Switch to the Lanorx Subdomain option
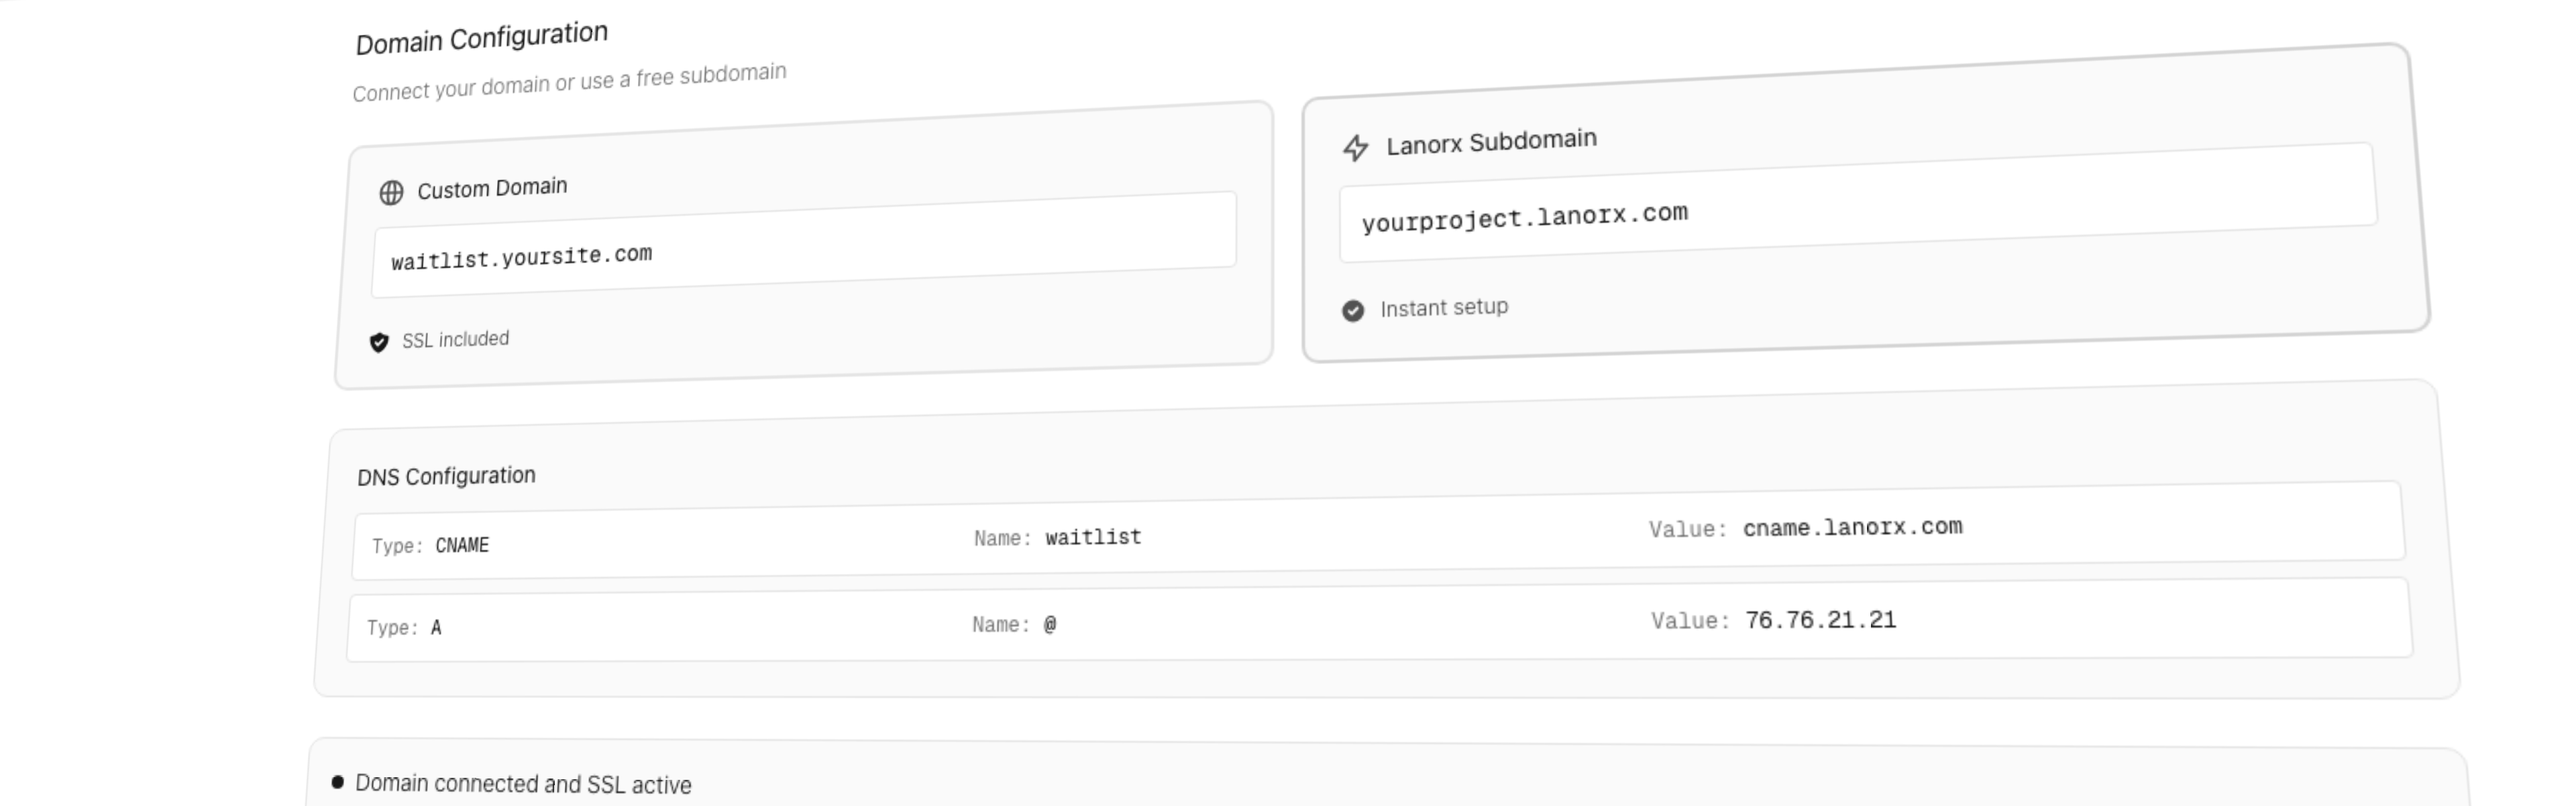This screenshot has height=806, width=2576. point(1490,140)
